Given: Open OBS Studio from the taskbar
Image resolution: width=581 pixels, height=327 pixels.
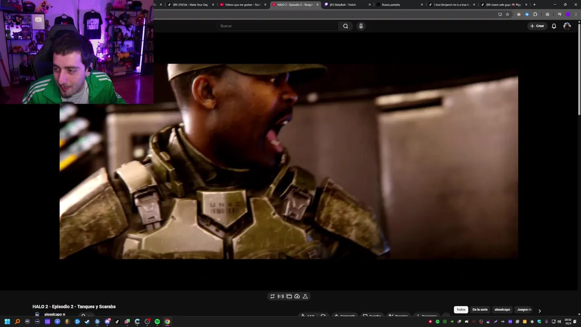Looking at the screenshot, I should (x=147, y=322).
